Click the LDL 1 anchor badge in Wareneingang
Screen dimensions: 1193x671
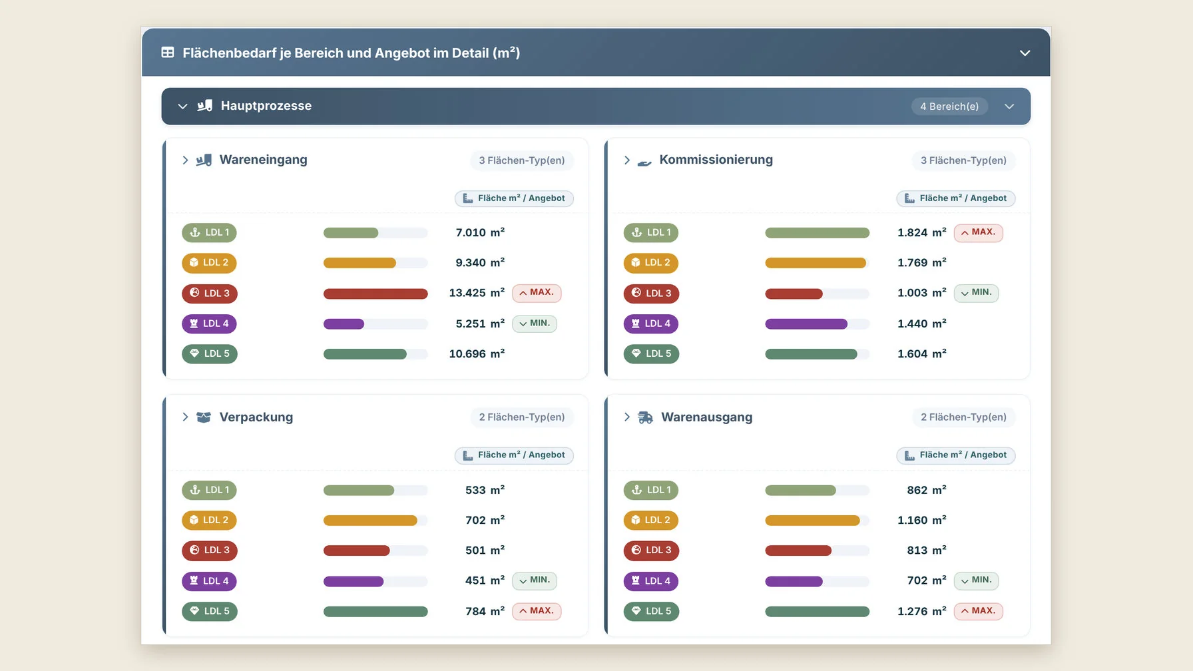(x=210, y=233)
